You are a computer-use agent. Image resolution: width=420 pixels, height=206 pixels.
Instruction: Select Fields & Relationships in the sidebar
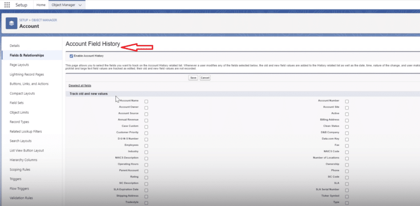27,55
